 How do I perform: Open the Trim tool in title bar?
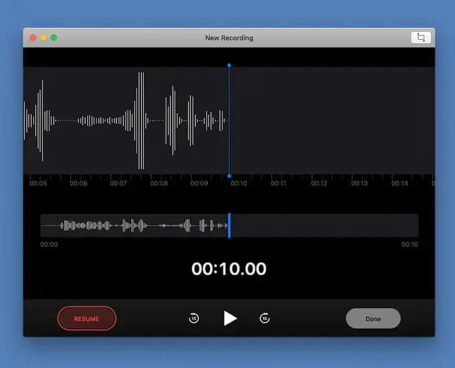421,38
